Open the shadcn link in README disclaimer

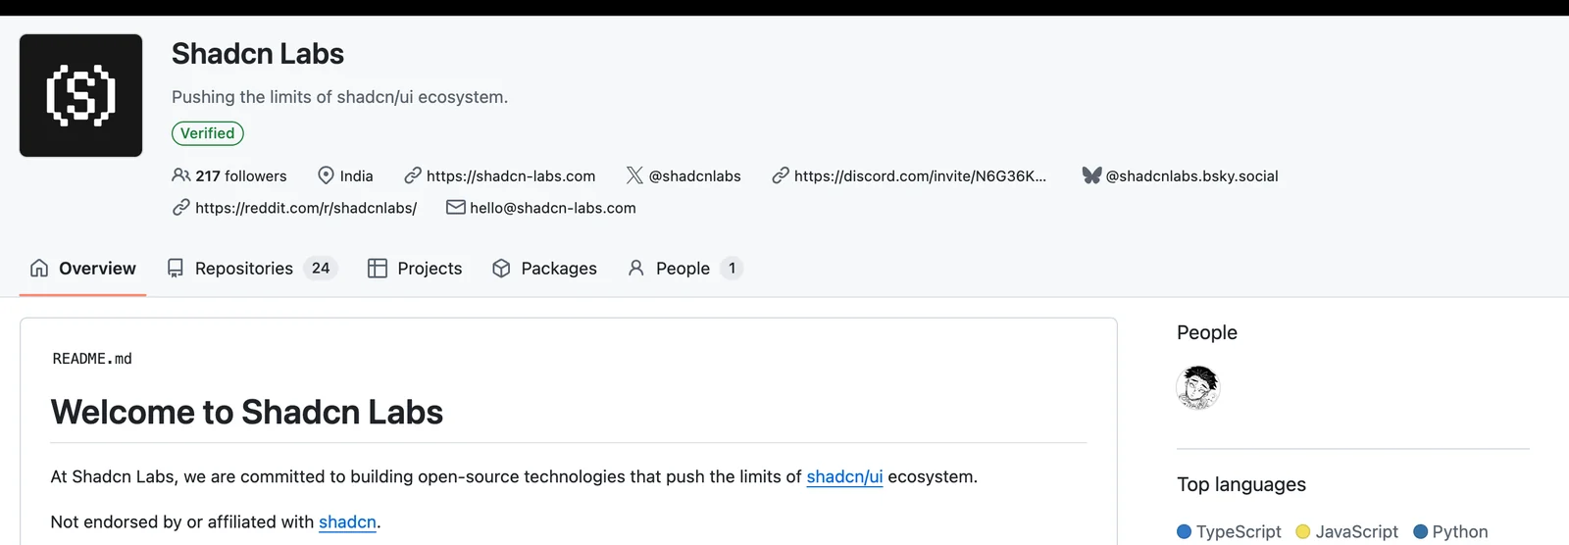[x=347, y=521]
